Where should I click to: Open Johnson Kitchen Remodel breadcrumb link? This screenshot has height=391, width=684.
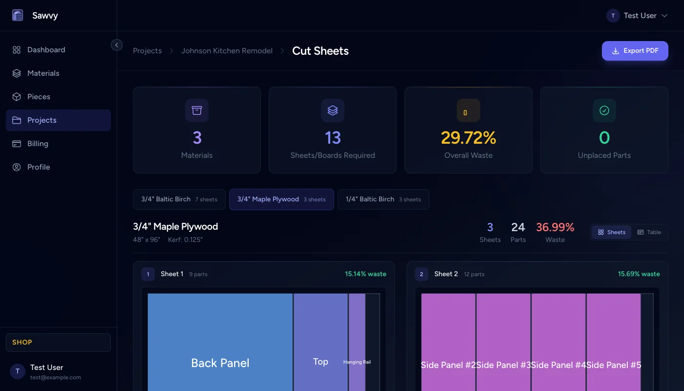pos(227,50)
